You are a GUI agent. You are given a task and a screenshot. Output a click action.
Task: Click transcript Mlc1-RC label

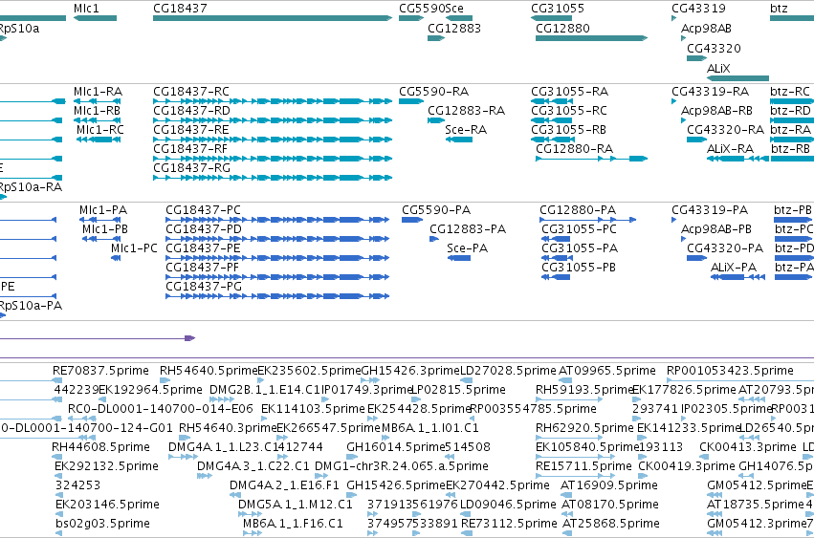(100, 130)
